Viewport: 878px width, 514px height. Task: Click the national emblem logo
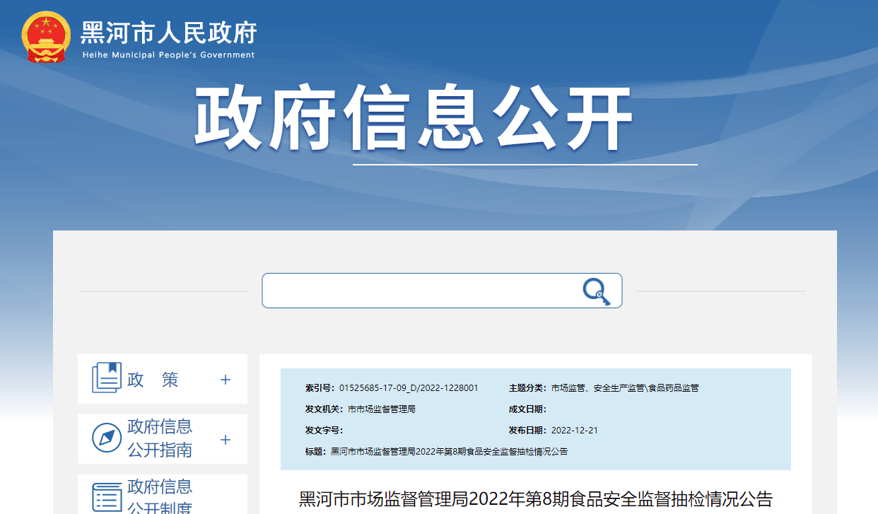tap(46, 37)
